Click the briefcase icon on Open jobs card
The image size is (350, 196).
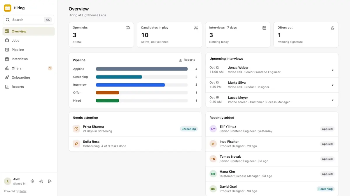(128, 28)
